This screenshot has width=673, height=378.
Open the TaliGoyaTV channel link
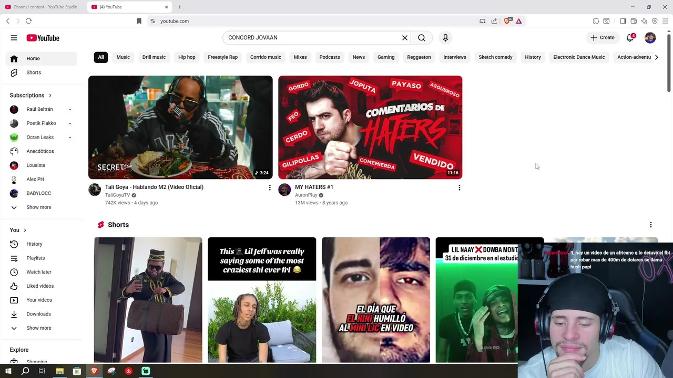[117, 195]
